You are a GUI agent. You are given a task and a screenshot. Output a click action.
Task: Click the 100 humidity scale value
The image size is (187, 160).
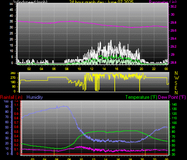point(6,101)
